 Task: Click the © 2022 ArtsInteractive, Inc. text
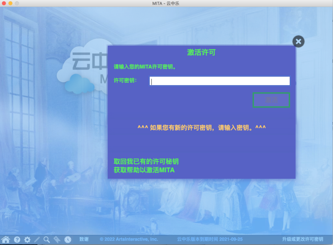click(x=129, y=239)
